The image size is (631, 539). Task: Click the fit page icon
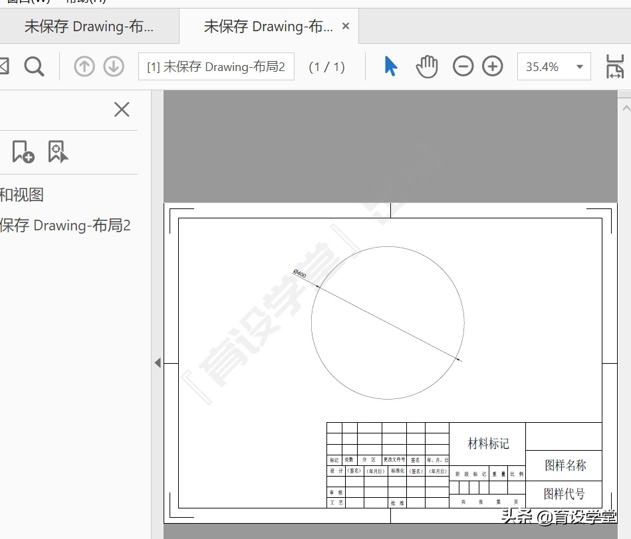click(x=616, y=66)
